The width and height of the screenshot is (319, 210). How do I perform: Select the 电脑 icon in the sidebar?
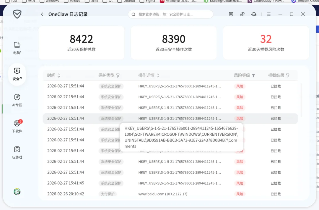[17, 47]
